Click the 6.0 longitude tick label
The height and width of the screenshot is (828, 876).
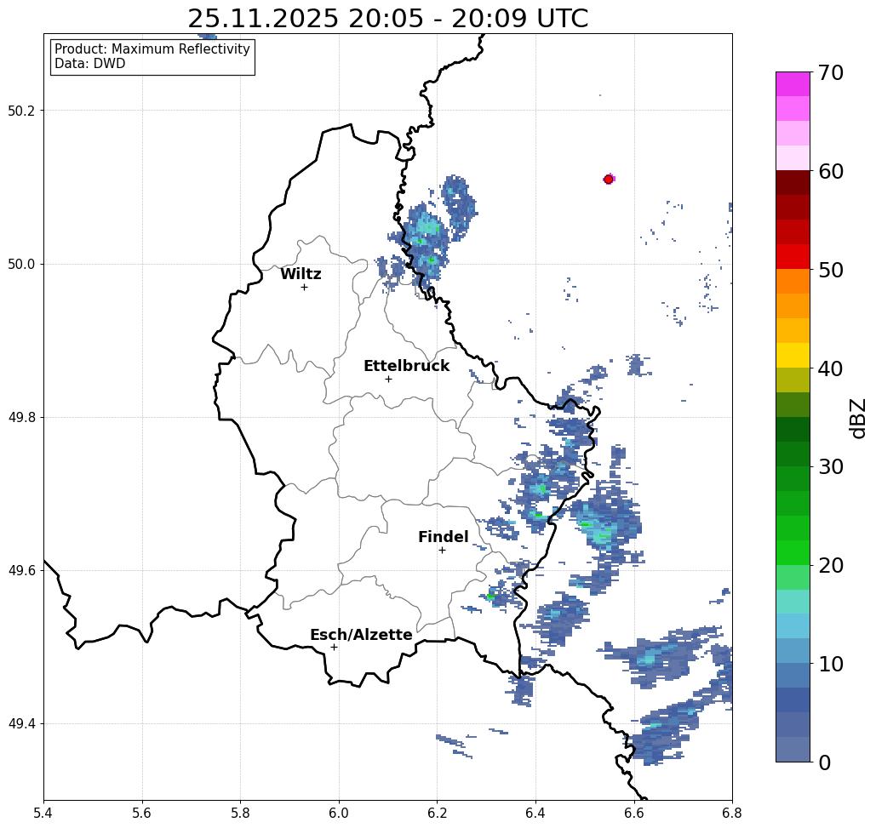(x=339, y=814)
